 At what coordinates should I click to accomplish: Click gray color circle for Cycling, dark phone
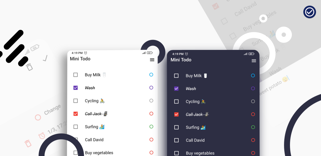click(x=253, y=101)
